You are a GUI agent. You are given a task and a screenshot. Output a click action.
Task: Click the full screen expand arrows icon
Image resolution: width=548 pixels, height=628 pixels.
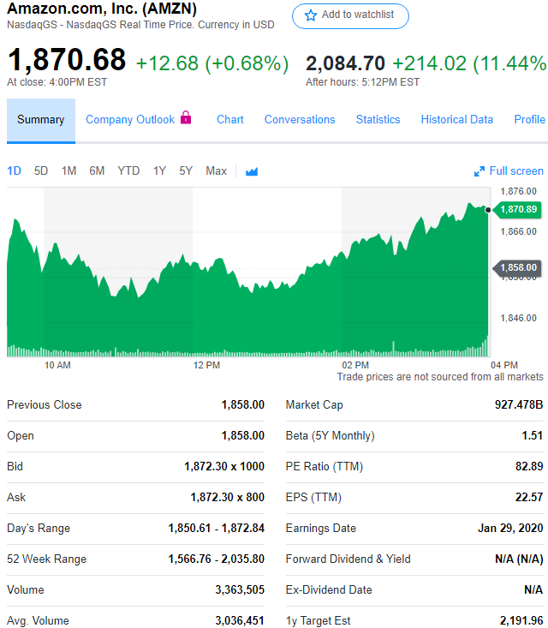coord(479,171)
